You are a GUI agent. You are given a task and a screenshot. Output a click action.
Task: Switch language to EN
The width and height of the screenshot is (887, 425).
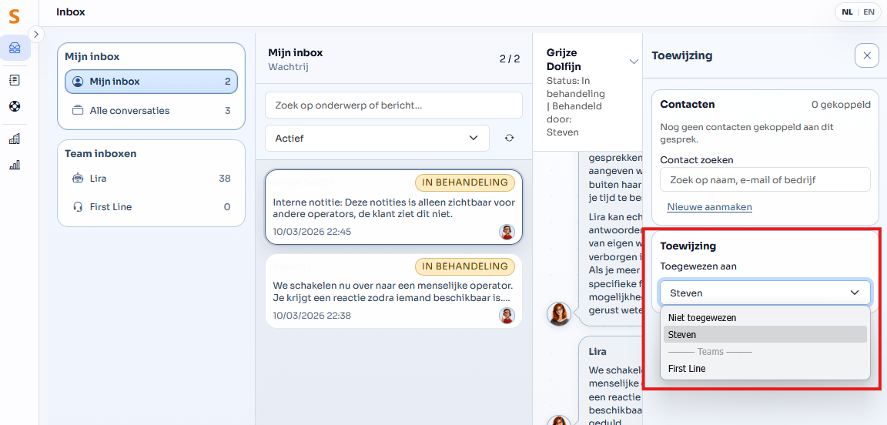[x=869, y=12]
